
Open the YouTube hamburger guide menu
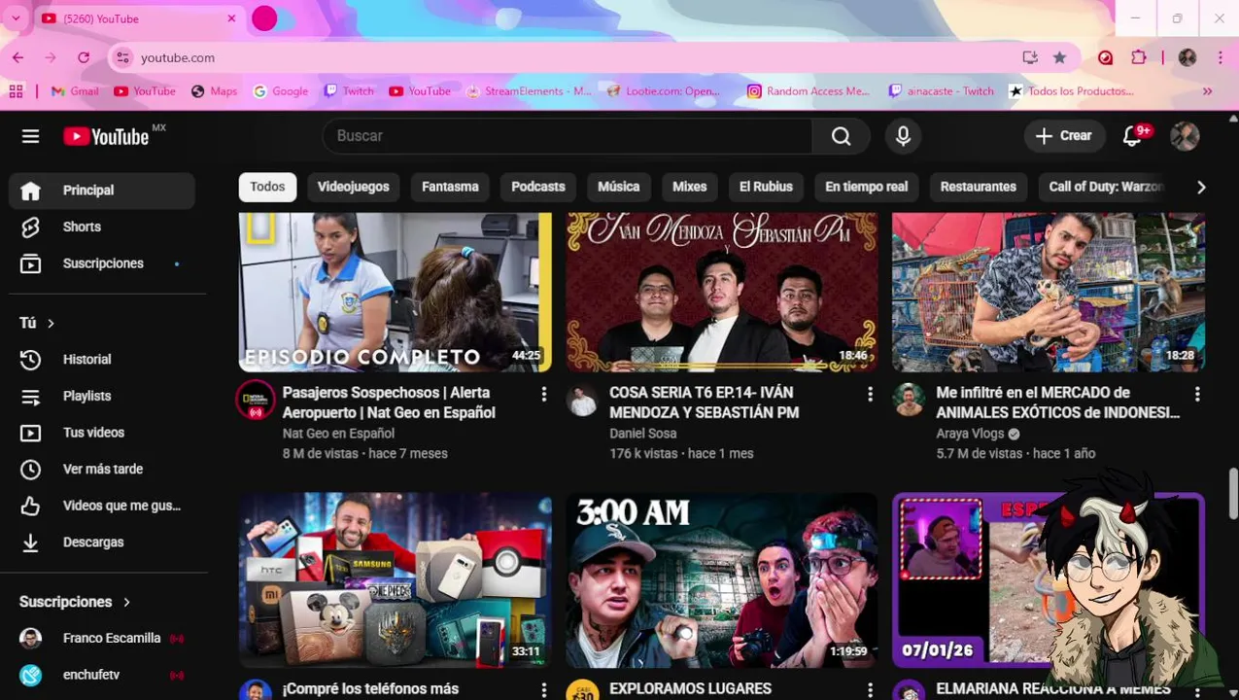point(30,136)
